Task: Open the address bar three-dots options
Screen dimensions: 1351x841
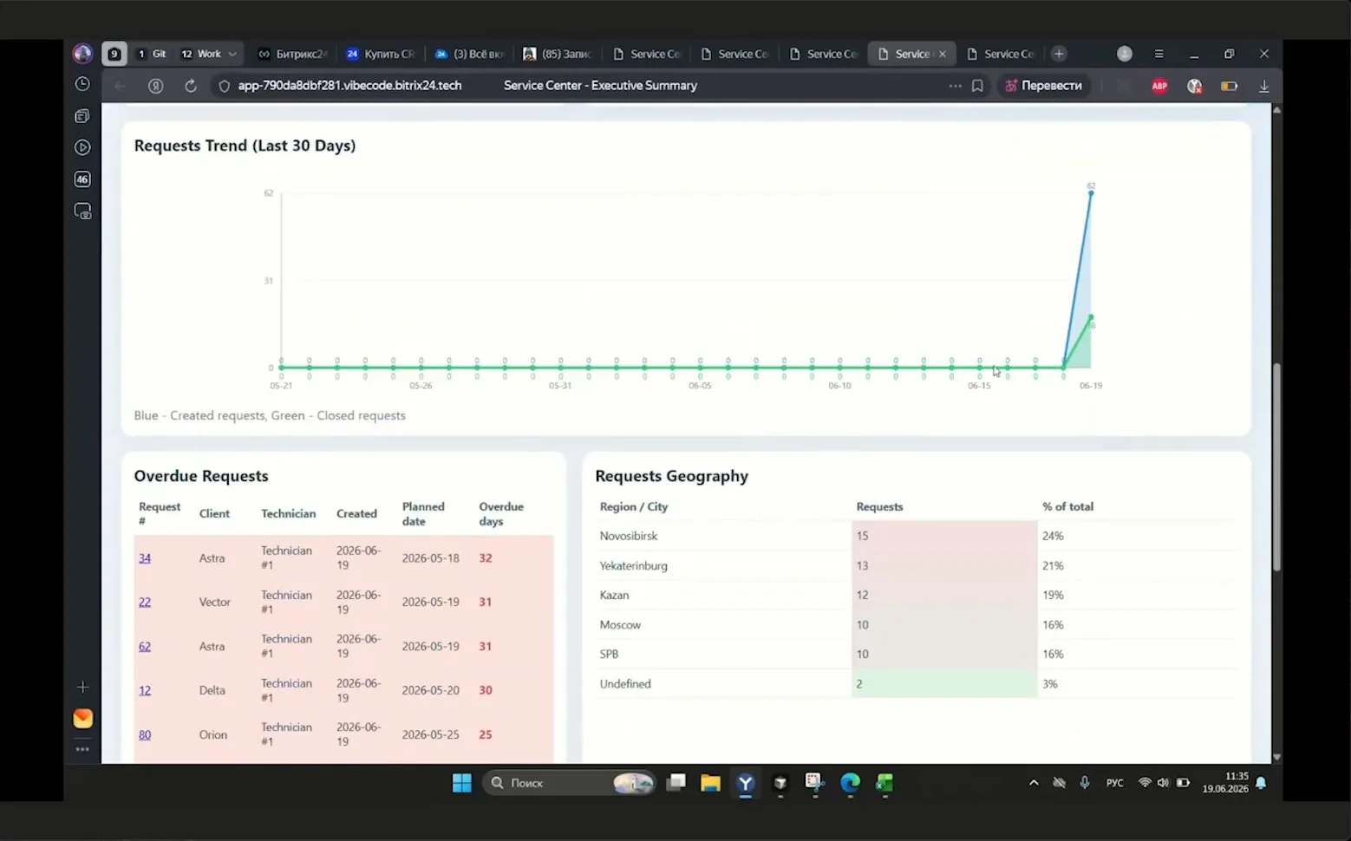Action: click(x=955, y=86)
